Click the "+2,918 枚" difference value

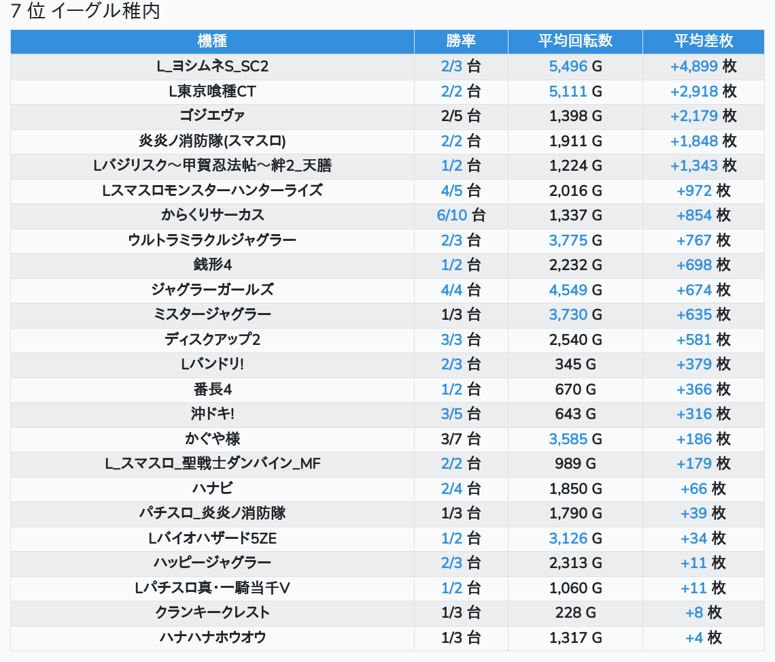click(704, 92)
